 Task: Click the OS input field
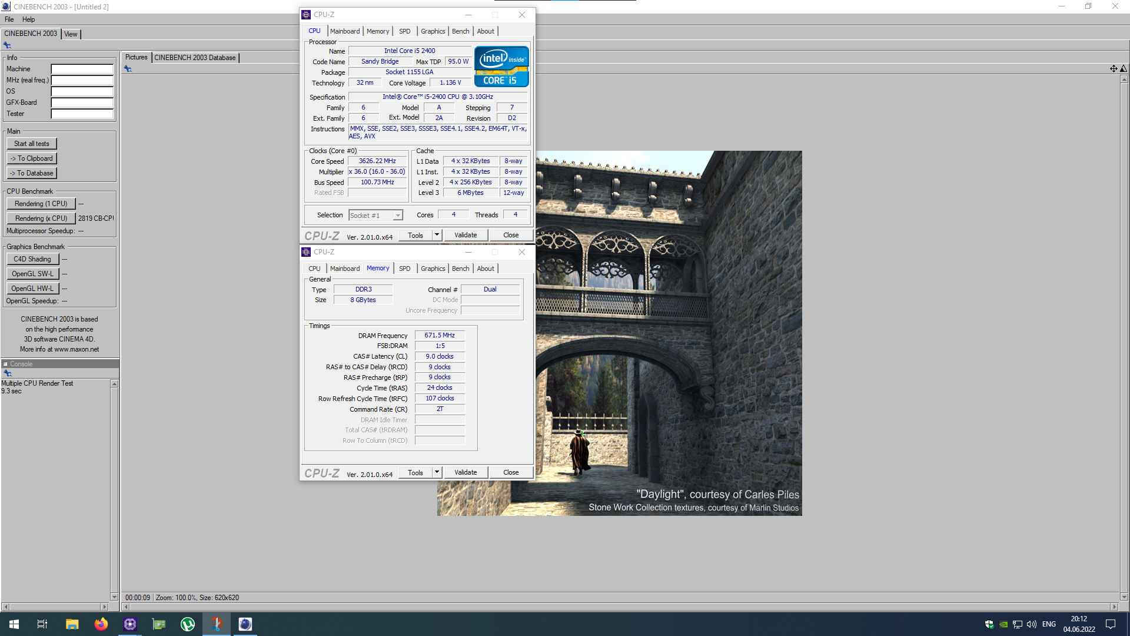click(82, 91)
